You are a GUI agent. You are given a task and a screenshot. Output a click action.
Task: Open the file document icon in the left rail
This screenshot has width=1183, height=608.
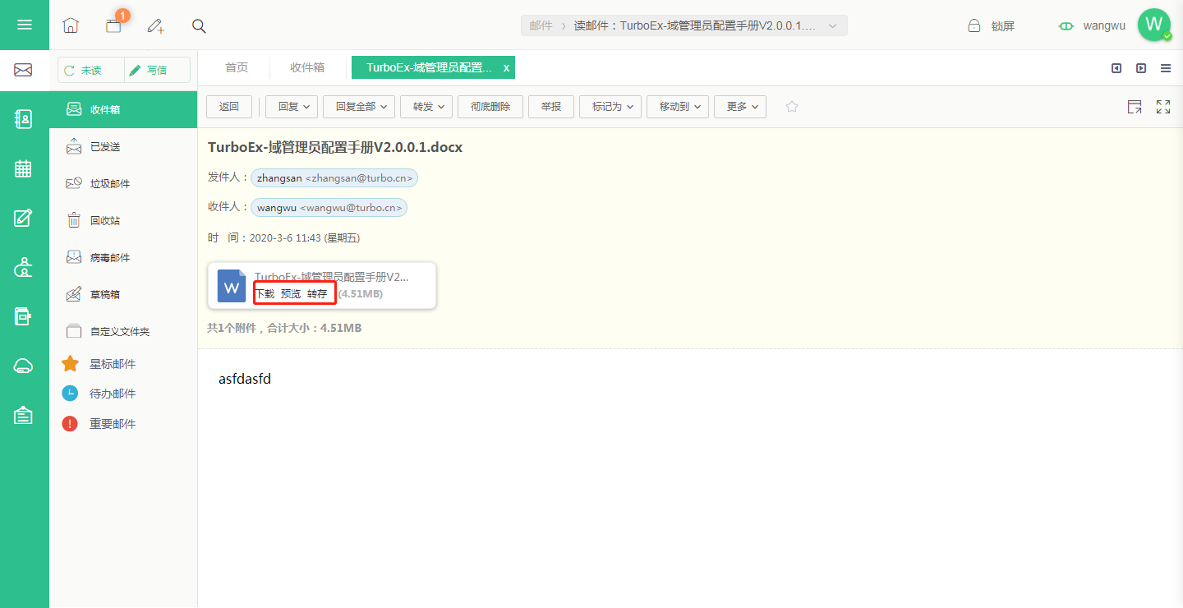pos(24,316)
